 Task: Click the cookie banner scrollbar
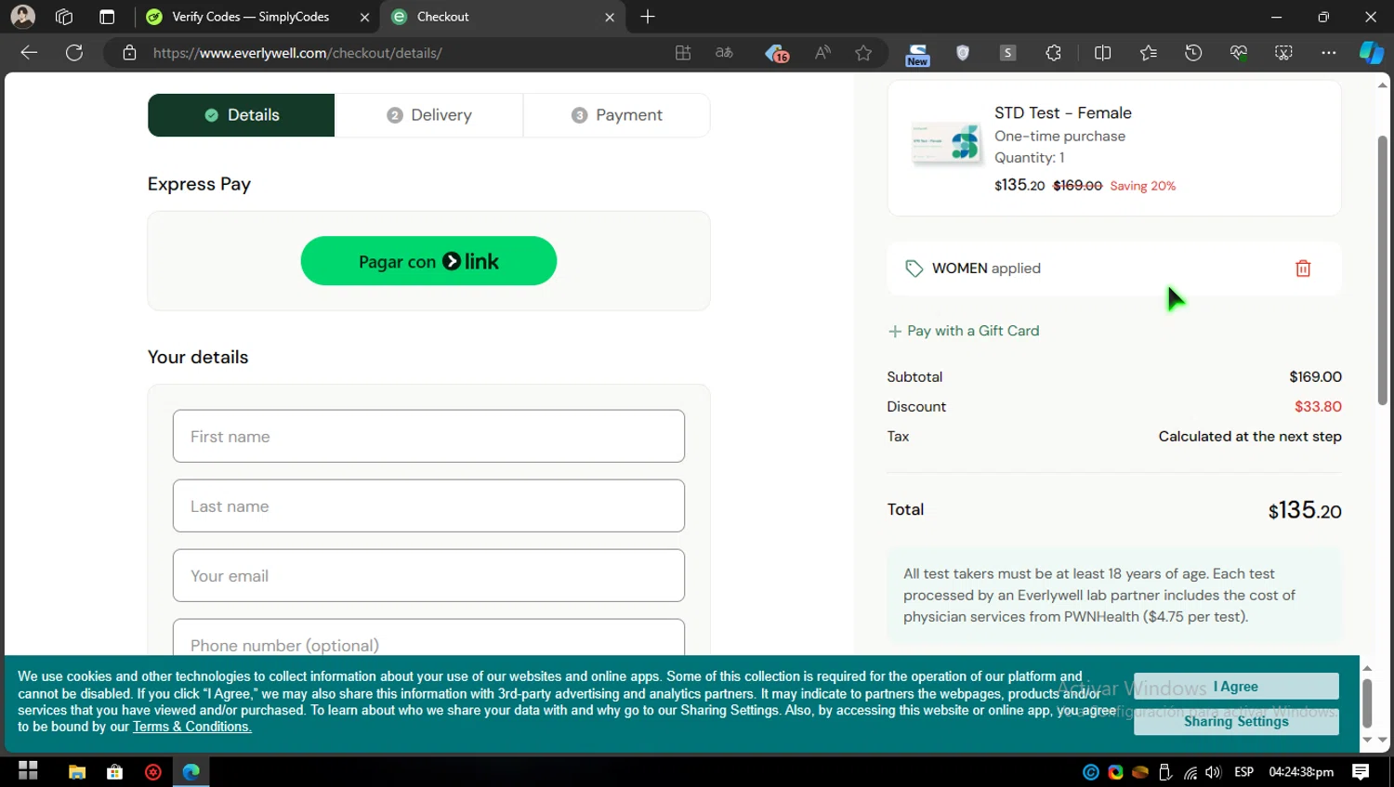(x=1367, y=703)
